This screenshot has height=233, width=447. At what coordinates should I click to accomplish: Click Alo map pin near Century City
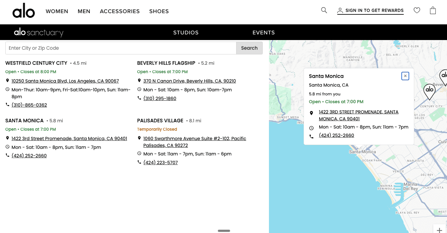(430, 92)
